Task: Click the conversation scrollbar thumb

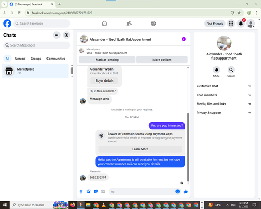Action: [x=188, y=147]
